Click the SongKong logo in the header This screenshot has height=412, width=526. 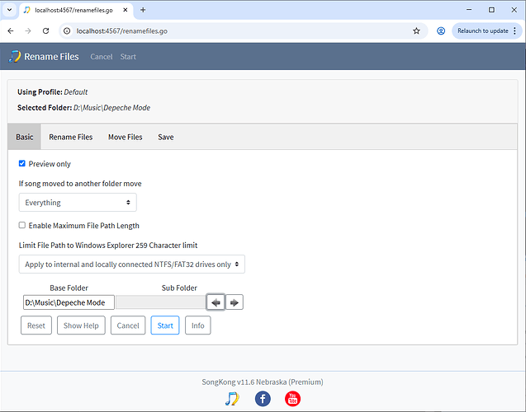point(14,57)
